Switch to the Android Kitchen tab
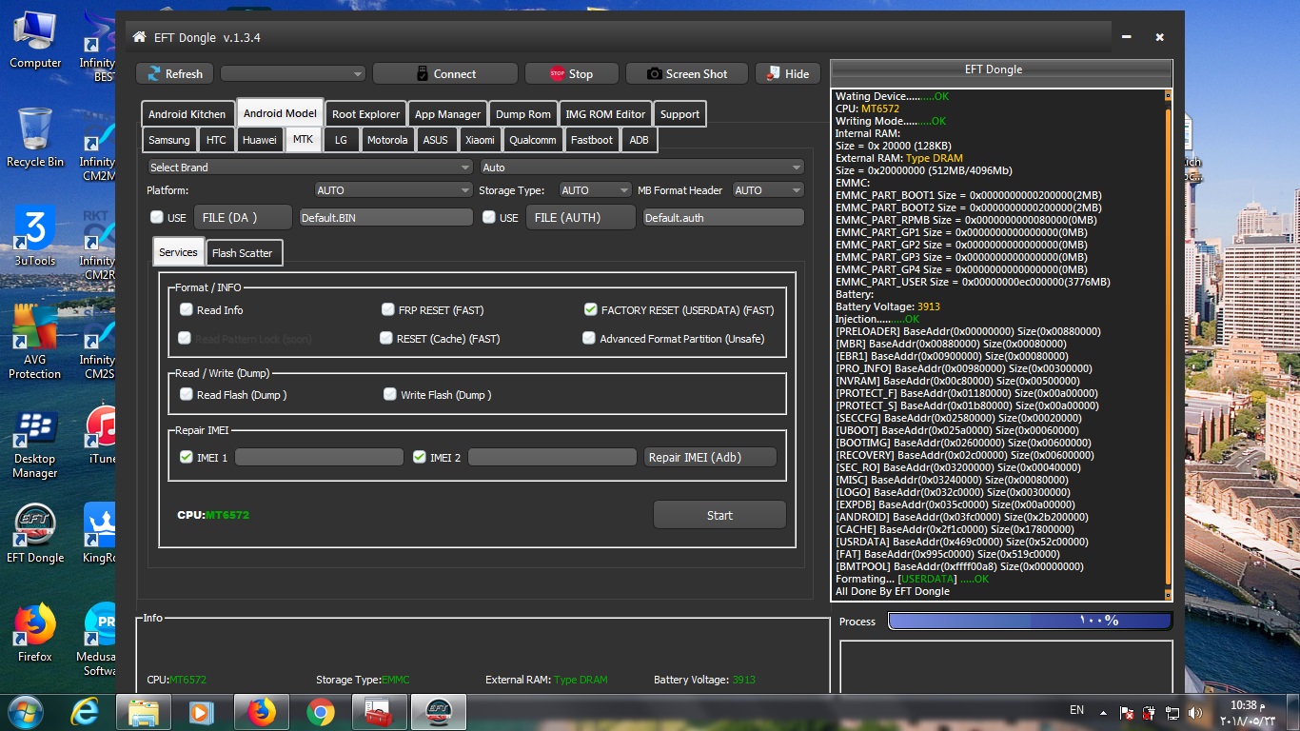Image resolution: width=1300 pixels, height=731 pixels. [x=187, y=114]
